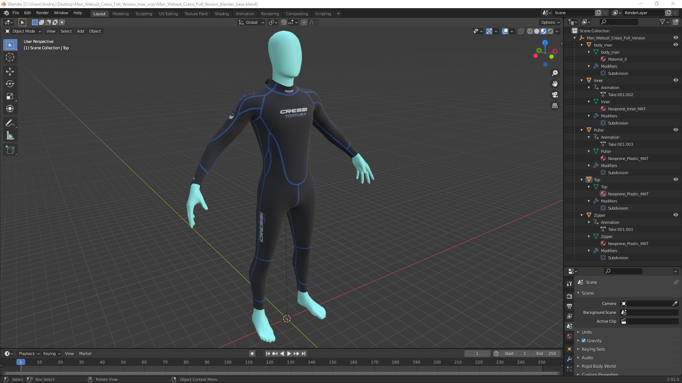Switch to the Modeling workspace tab

[120, 14]
